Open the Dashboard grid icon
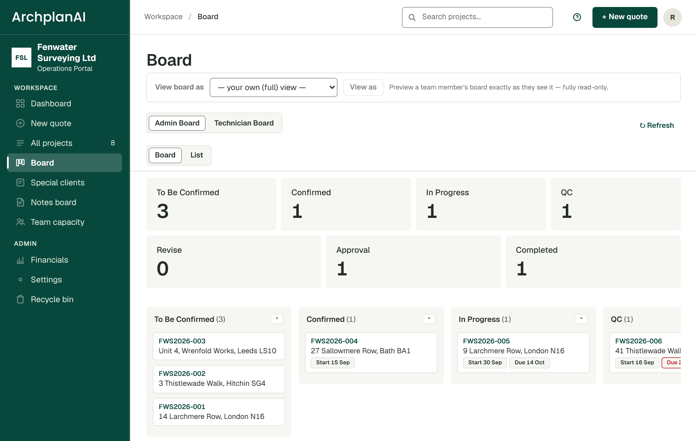Screen dimensions: 697x441 (20, 103)
